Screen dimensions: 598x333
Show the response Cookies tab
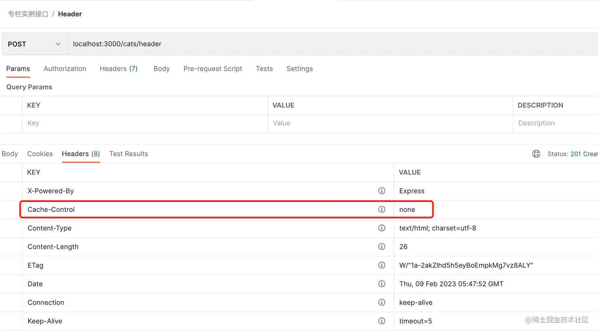coord(40,154)
